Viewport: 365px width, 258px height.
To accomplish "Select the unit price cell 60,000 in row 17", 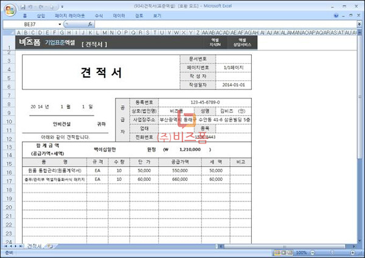I will [144, 180].
